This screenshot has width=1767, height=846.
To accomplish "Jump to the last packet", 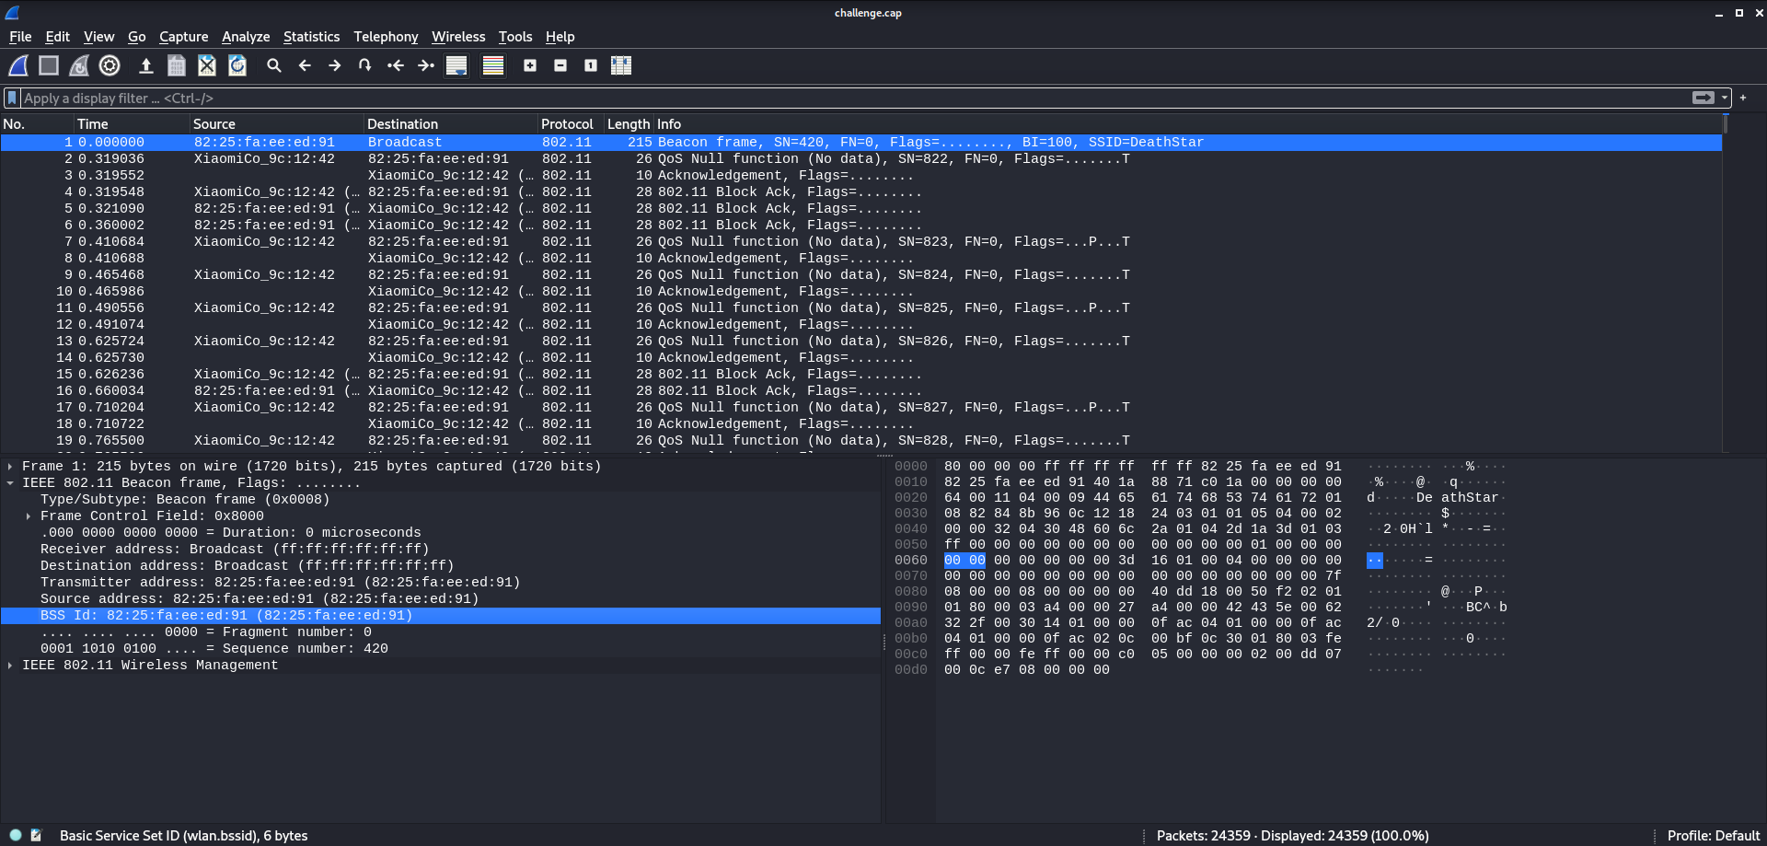I will point(426,65).
